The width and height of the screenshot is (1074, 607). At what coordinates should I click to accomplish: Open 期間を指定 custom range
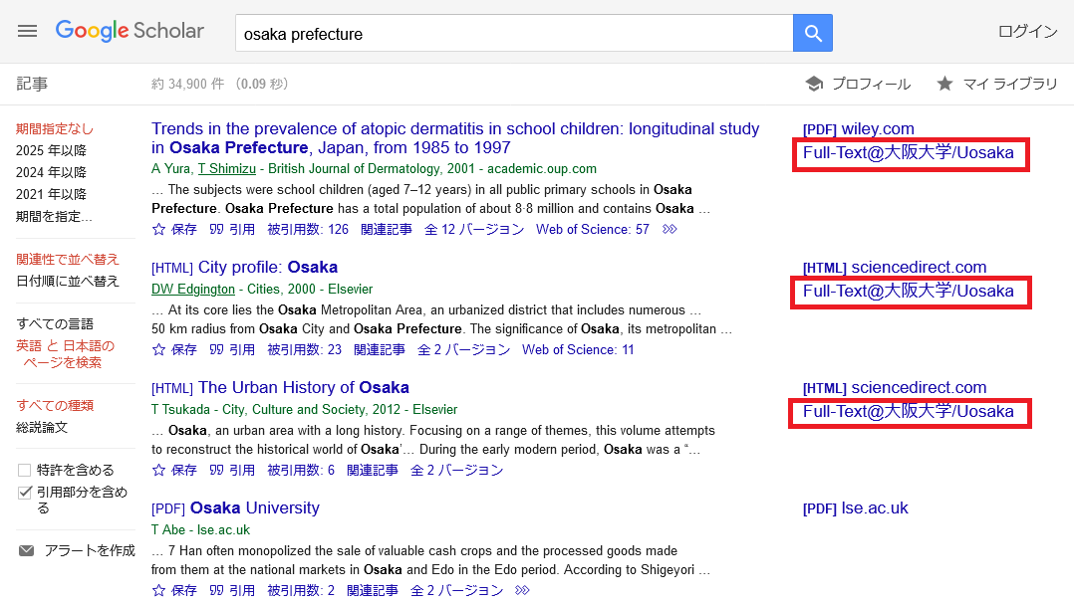tap(54, 216)
